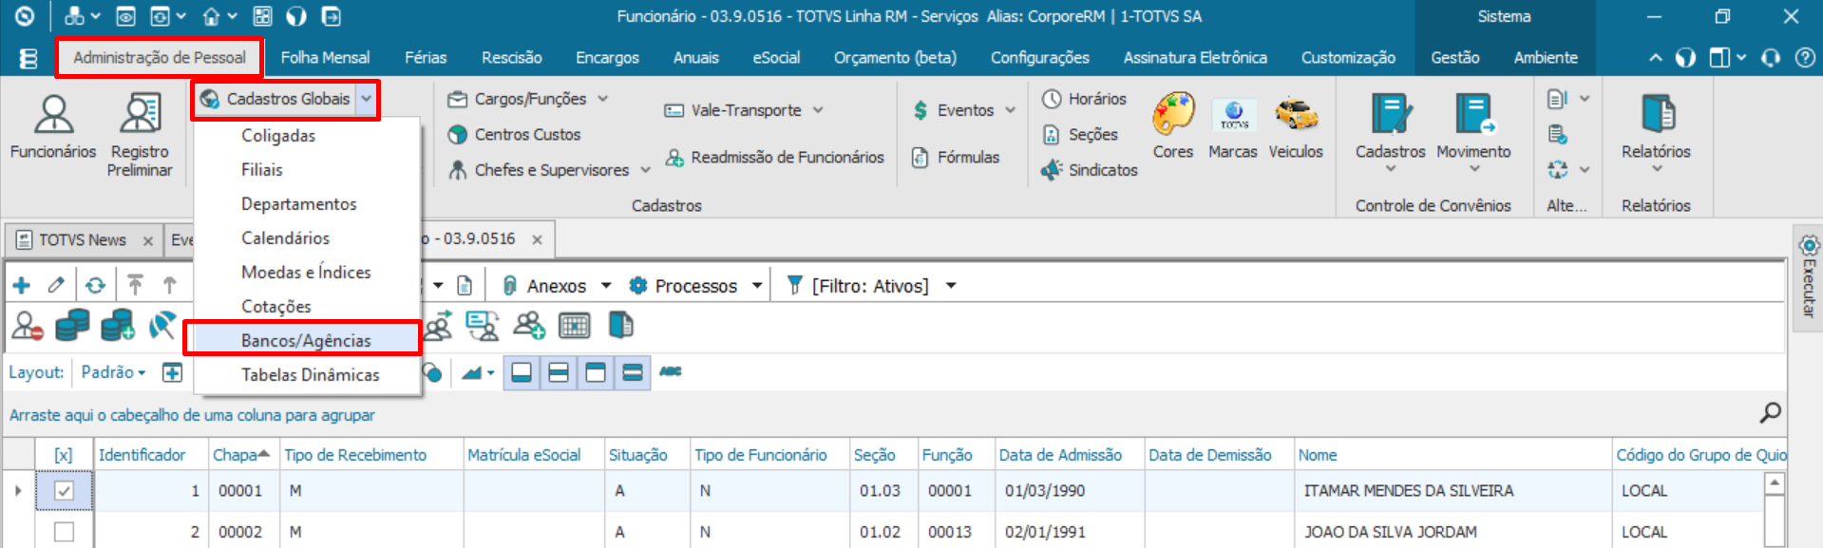
Task: Click the remove employee icon
Action: point(28,326)
